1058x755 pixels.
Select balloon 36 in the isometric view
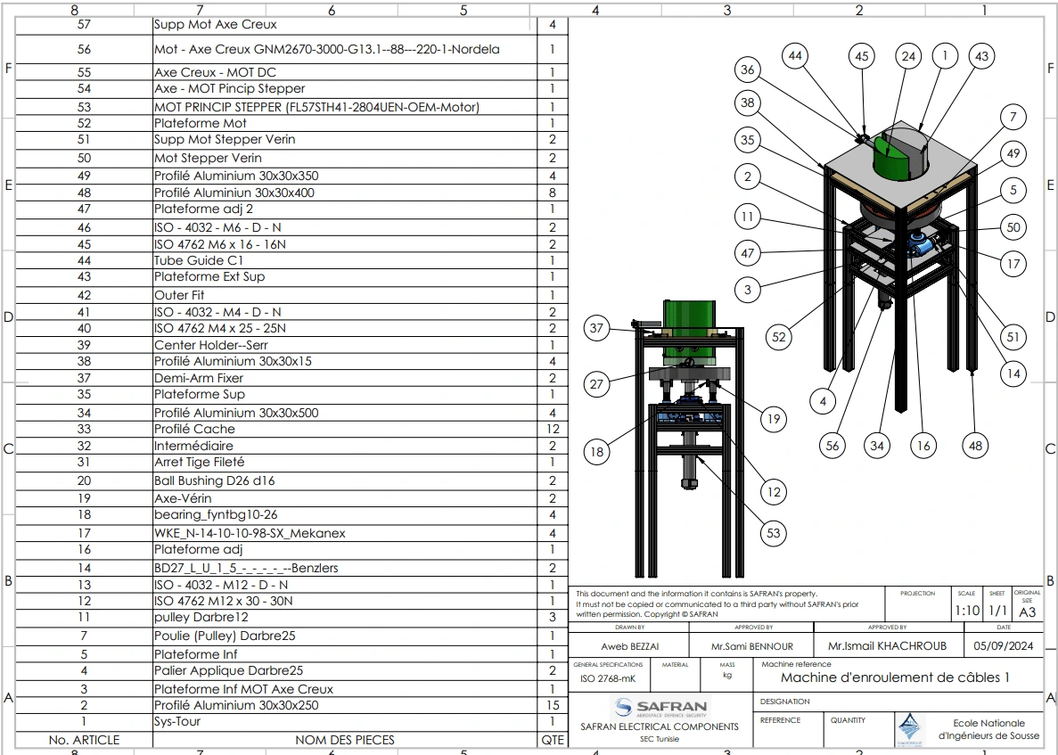(x=748, y=70)
